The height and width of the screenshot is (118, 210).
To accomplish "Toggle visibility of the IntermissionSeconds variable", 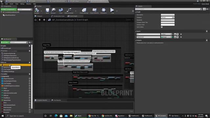I will coord(30,93).
